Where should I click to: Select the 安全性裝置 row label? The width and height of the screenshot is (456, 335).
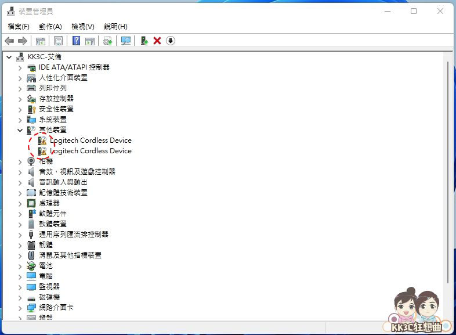(x=56, y=109)
